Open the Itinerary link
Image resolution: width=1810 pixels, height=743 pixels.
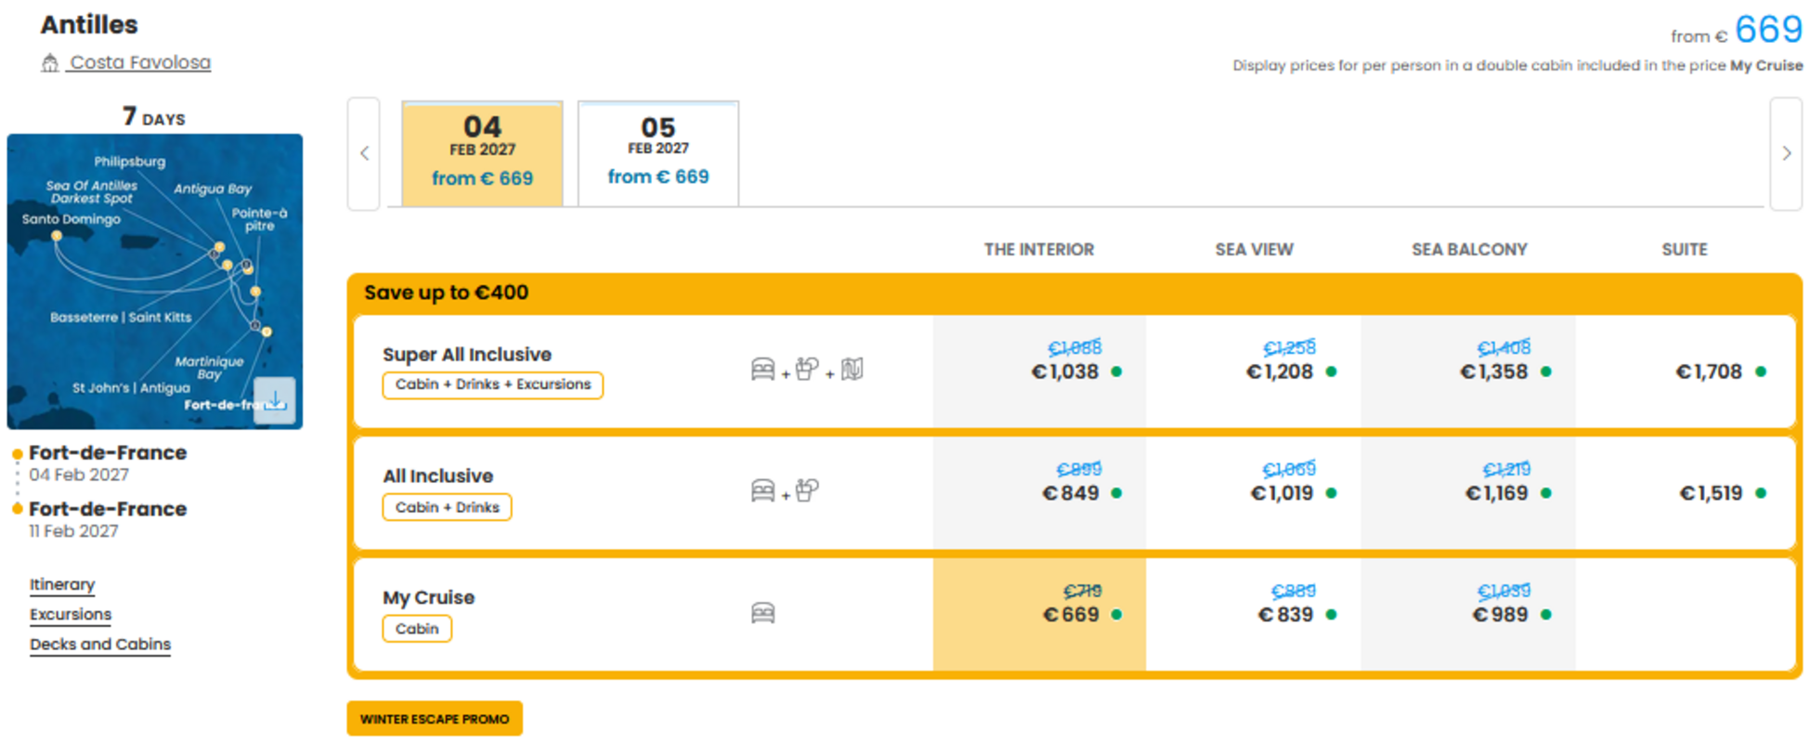62,584
